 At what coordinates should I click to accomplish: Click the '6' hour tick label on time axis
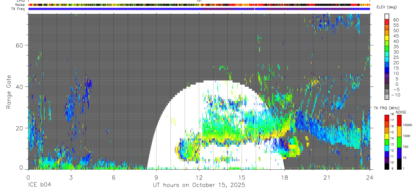pos(113,177)
